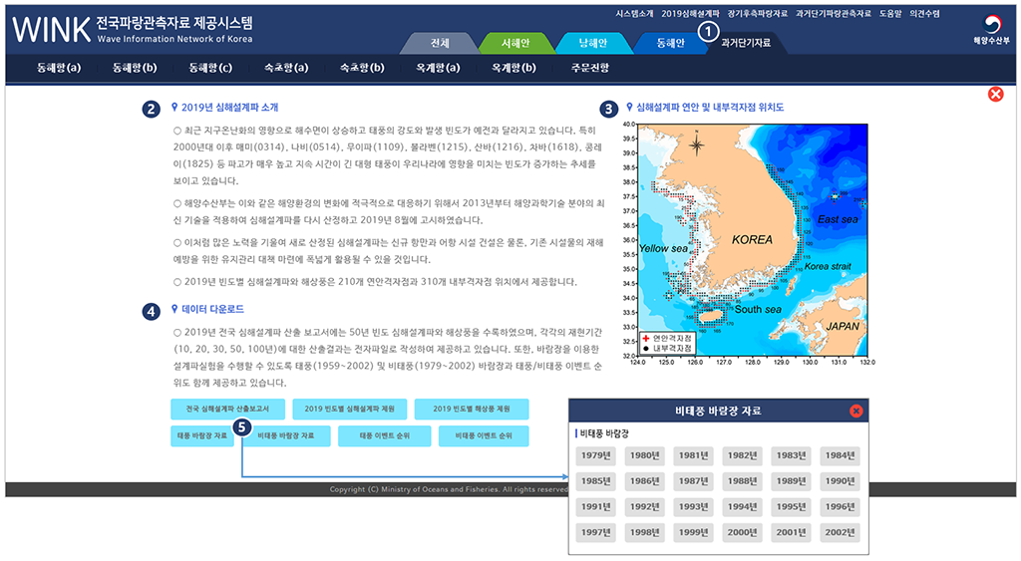Screen dimensions: 1021x561
Task: Close the main panel with the red X
Action: coord(996,95)
